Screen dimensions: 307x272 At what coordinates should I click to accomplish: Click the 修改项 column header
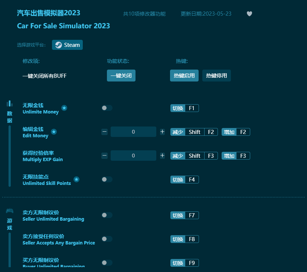tap(31, 61)
